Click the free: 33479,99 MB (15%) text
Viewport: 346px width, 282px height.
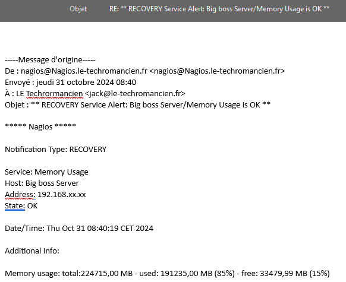click(x=285, y=274)
